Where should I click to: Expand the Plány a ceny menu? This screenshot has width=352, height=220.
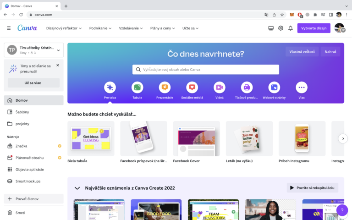pyautogui.click(x=162, y=28)
